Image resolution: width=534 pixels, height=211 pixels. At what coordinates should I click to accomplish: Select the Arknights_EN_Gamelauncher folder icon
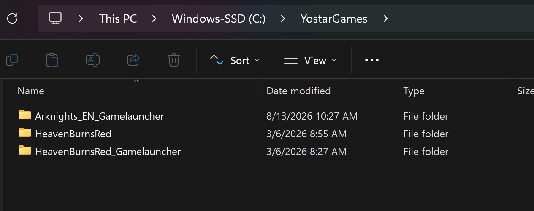25,115
